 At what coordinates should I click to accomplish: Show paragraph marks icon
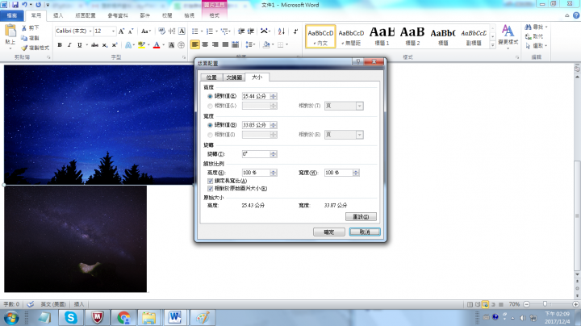pyautogui.click(x=295, y=31)
